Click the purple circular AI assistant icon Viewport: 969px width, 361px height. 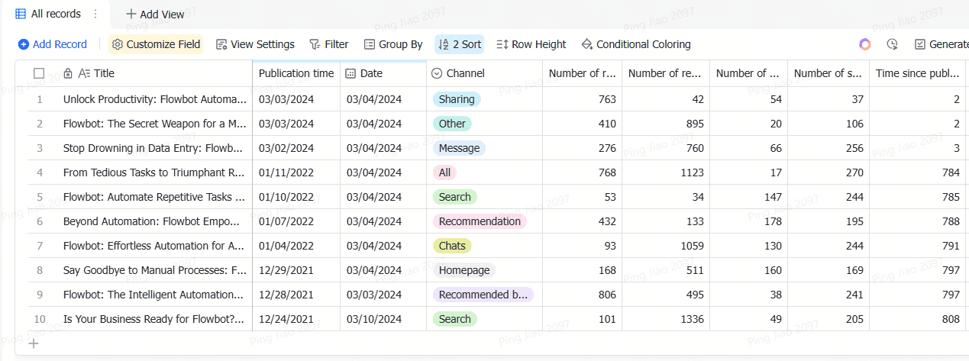(x=864, y=44)
